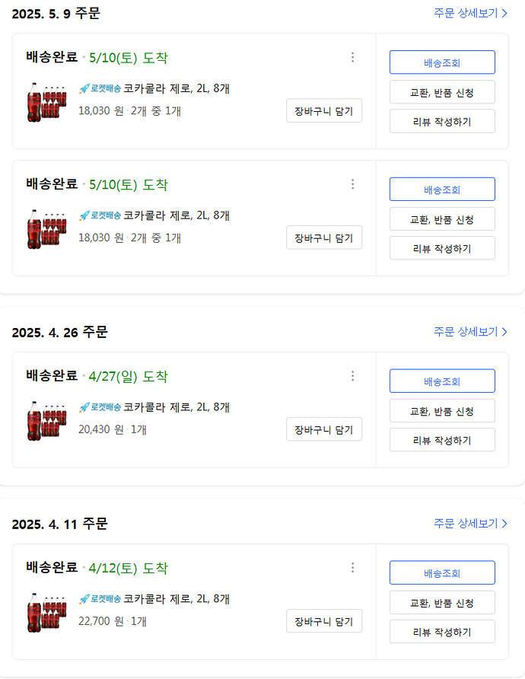Click 리뷰 작성하기 for the 4/12 delivery
This screenshot has height=679, width=525.
[x=442, y=632]
